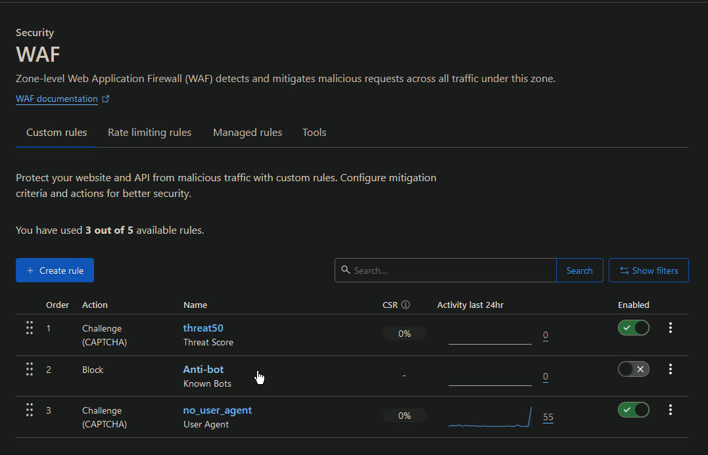
Task: Click the Create rule button
Action: coord(55,270)
